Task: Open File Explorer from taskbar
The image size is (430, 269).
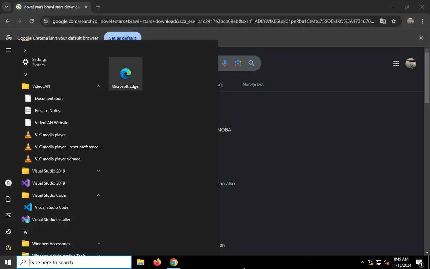Action: pos(141,262)
